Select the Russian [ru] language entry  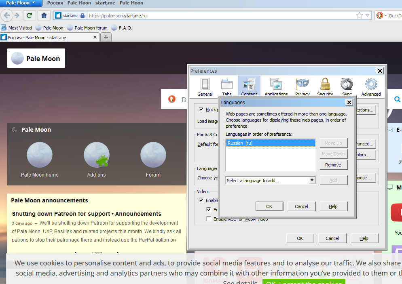(271, 143)
